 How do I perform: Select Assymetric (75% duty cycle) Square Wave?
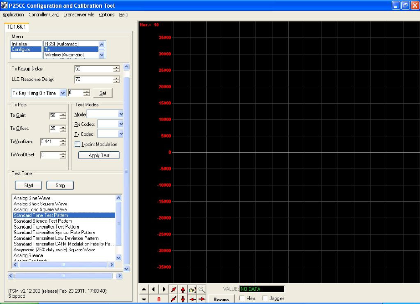click(x=64, y=250)
